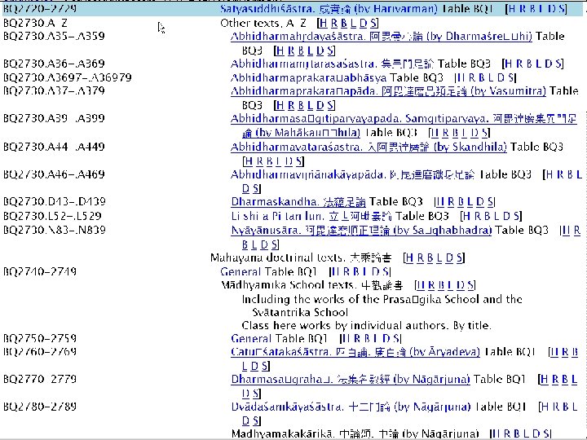Open the Abhidharmavijñānakāyapāda caption
Image resolution: width=587 pixels, height=440 pixels.
(352, 174)
